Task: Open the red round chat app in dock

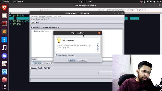Action: [x=4, y=80]
